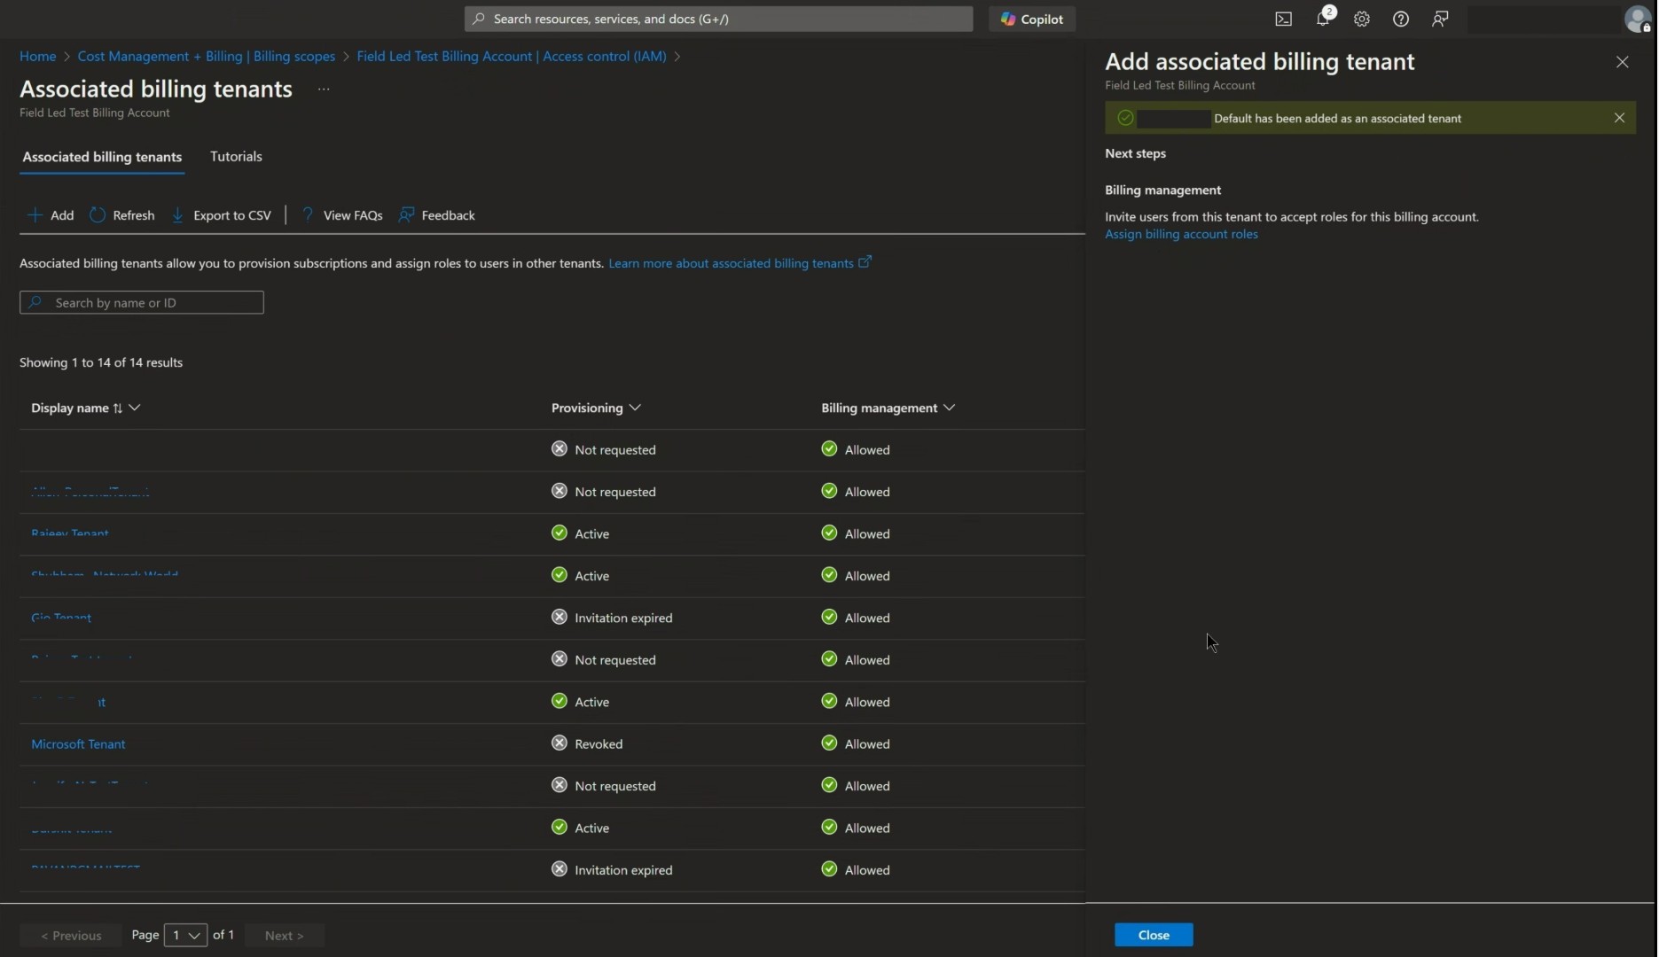
Task: Expand the Display name column filter chevron
Action: coord(135,408)
